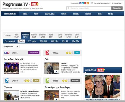Select the France 2 channel logo
The image size is (125, 102).
click(x=47, y=53)
